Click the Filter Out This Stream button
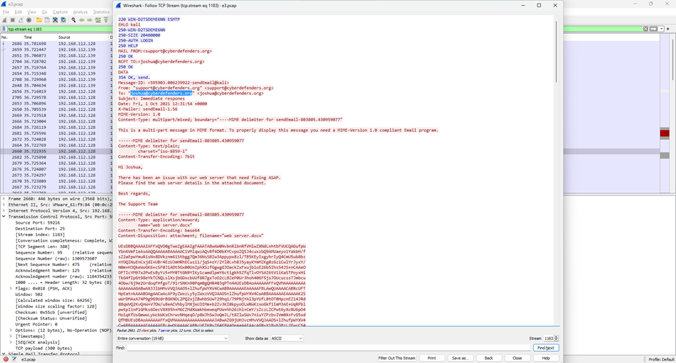This screenshot has width=676, height=363. (x=397, y=358)
